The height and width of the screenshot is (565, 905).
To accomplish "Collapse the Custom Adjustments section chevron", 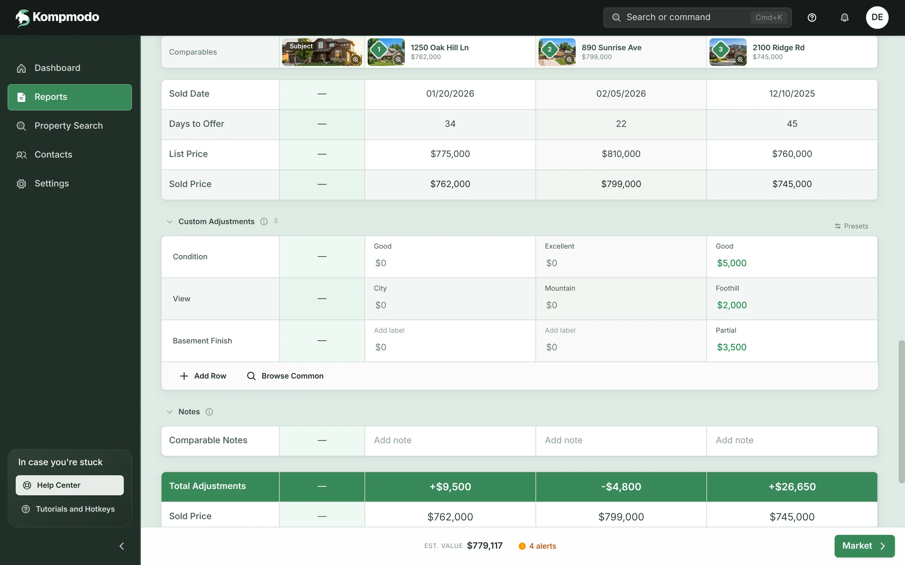I will (x=170, y=222).
